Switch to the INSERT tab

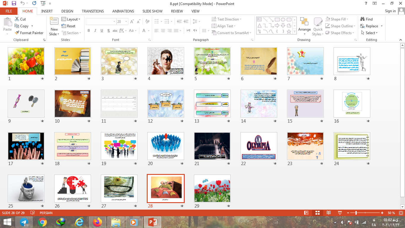tap(47, 11)
